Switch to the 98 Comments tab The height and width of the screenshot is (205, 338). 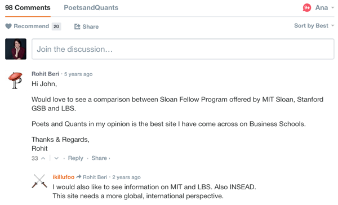(28, 8)
